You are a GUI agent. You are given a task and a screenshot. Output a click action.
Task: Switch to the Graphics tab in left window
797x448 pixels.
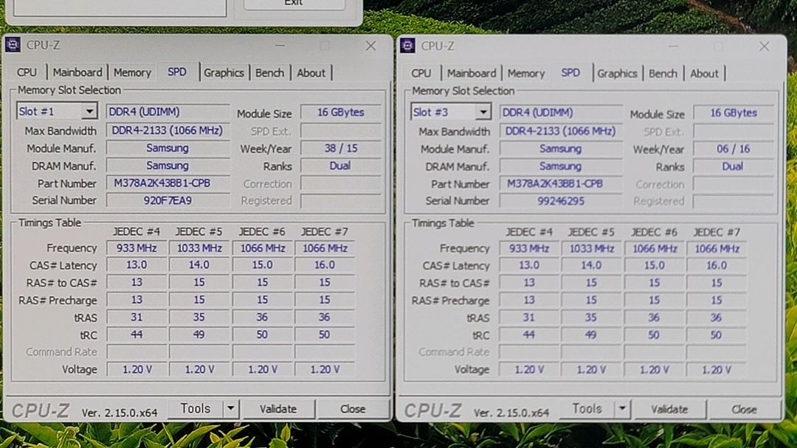point(224,72)
